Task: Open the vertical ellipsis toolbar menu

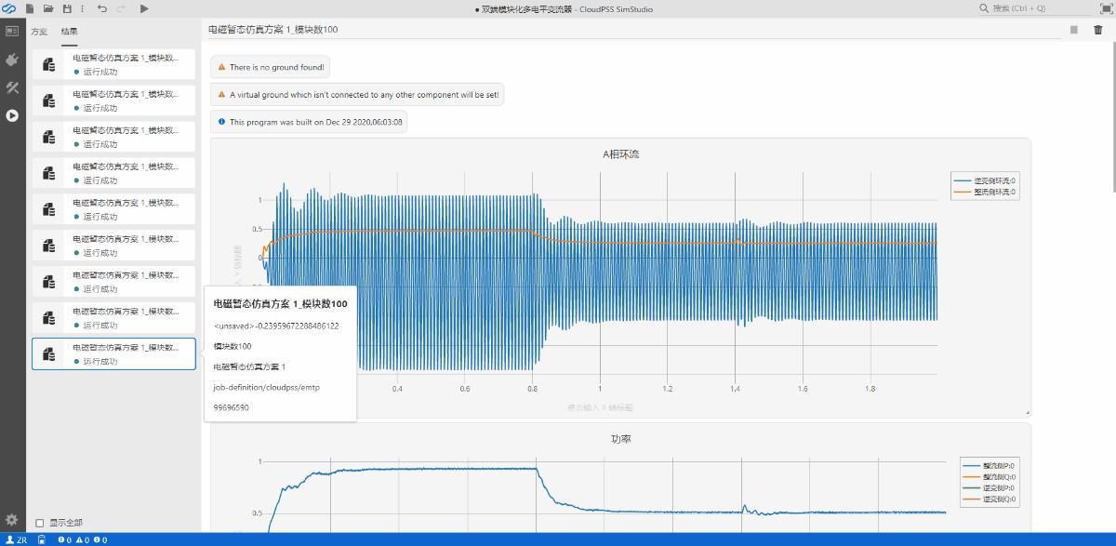Action: point(82,8)
